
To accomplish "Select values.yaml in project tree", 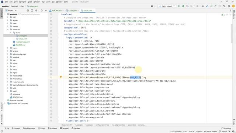I will (x=23, y=39).
